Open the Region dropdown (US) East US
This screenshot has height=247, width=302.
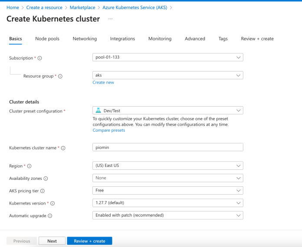coord(168,166)
